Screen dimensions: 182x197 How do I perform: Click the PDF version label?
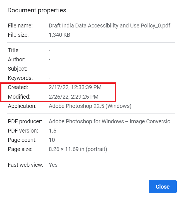coord(22,131)
